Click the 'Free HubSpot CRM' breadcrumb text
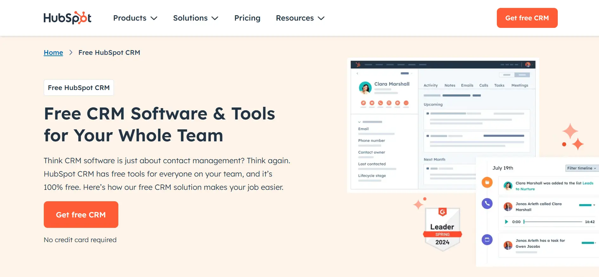Viewport: 599px width, 277px height. coord(109,53)
